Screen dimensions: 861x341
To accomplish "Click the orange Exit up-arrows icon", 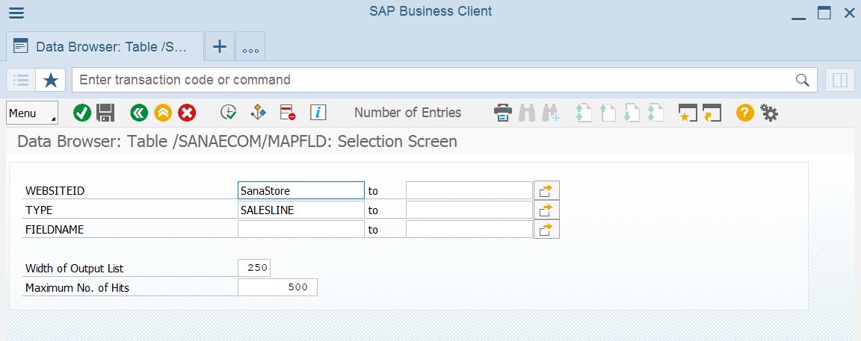I will tap(163, 113).
